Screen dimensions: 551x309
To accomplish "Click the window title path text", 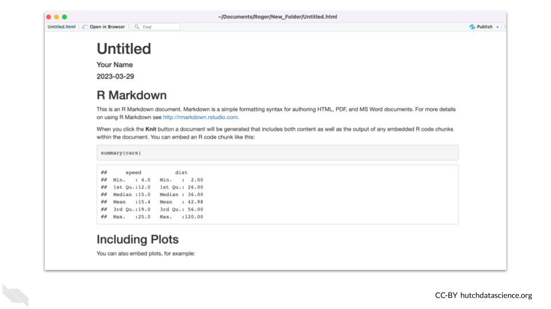I will [277, 17].
